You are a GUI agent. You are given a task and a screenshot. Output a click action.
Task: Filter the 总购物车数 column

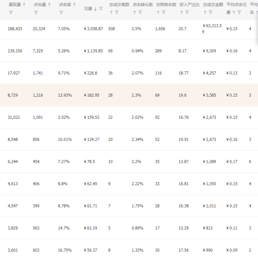tap(164, 12)
